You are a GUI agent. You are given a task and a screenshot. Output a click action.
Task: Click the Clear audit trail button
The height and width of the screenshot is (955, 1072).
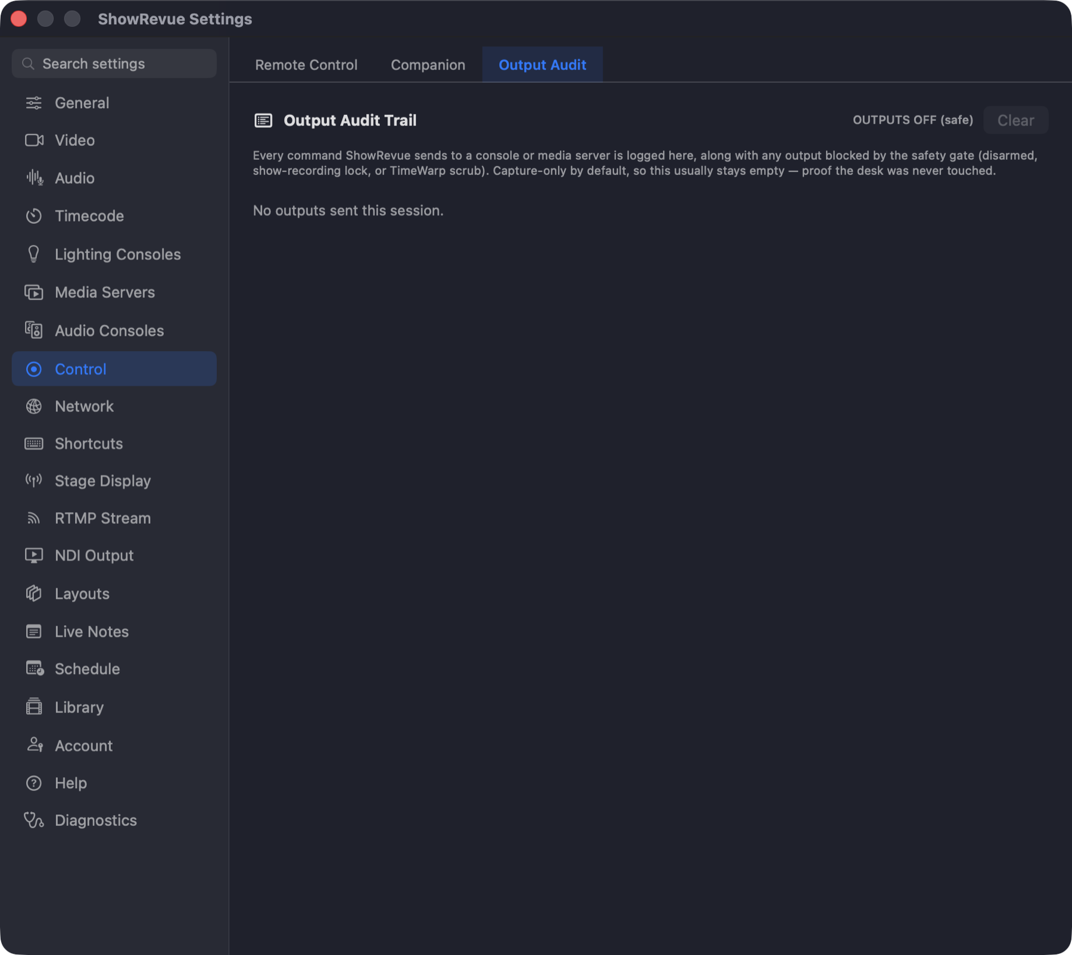click(x=1015, y=120)
